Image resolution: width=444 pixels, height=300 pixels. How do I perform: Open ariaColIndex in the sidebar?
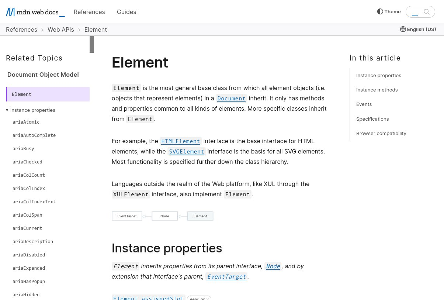tap(29, 189)
